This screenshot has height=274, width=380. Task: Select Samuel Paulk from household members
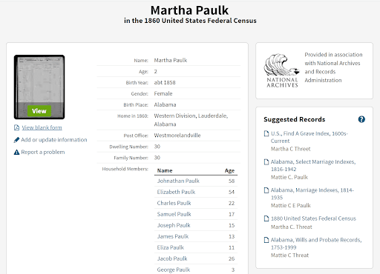(x=174, y=214)
